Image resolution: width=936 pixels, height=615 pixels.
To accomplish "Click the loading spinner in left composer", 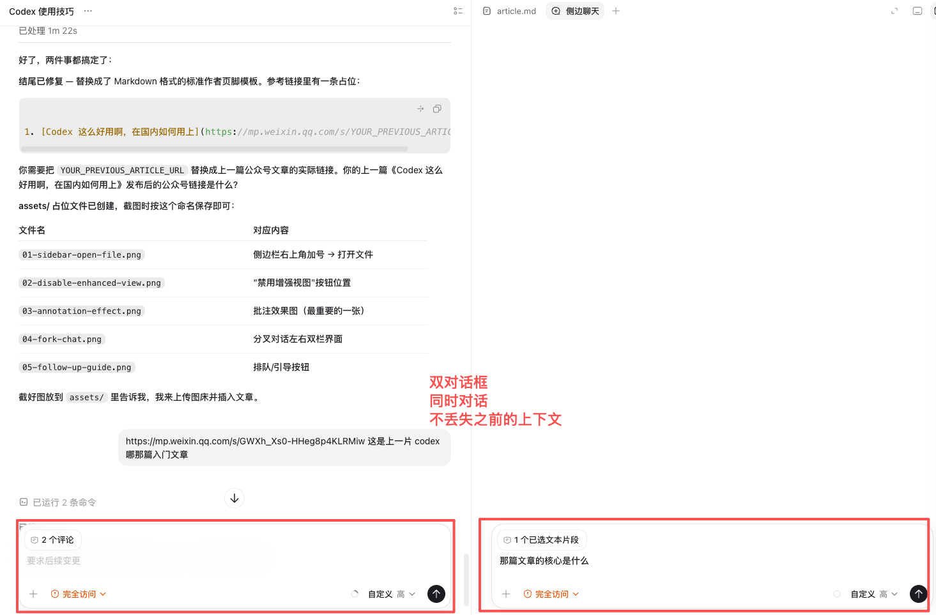I will point(355,594).
